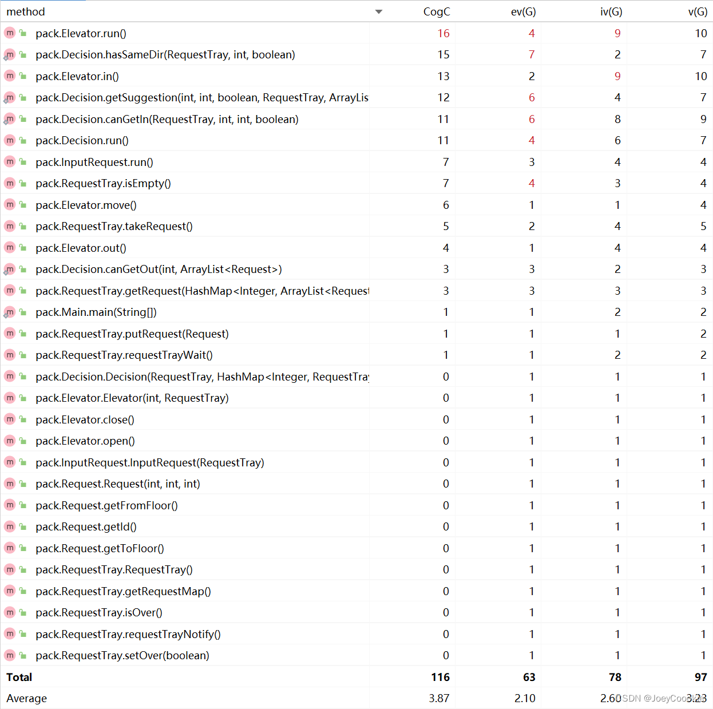Click the method icon for pack.Elevator.move()
713x709 pixels.
tap(10, 205)
